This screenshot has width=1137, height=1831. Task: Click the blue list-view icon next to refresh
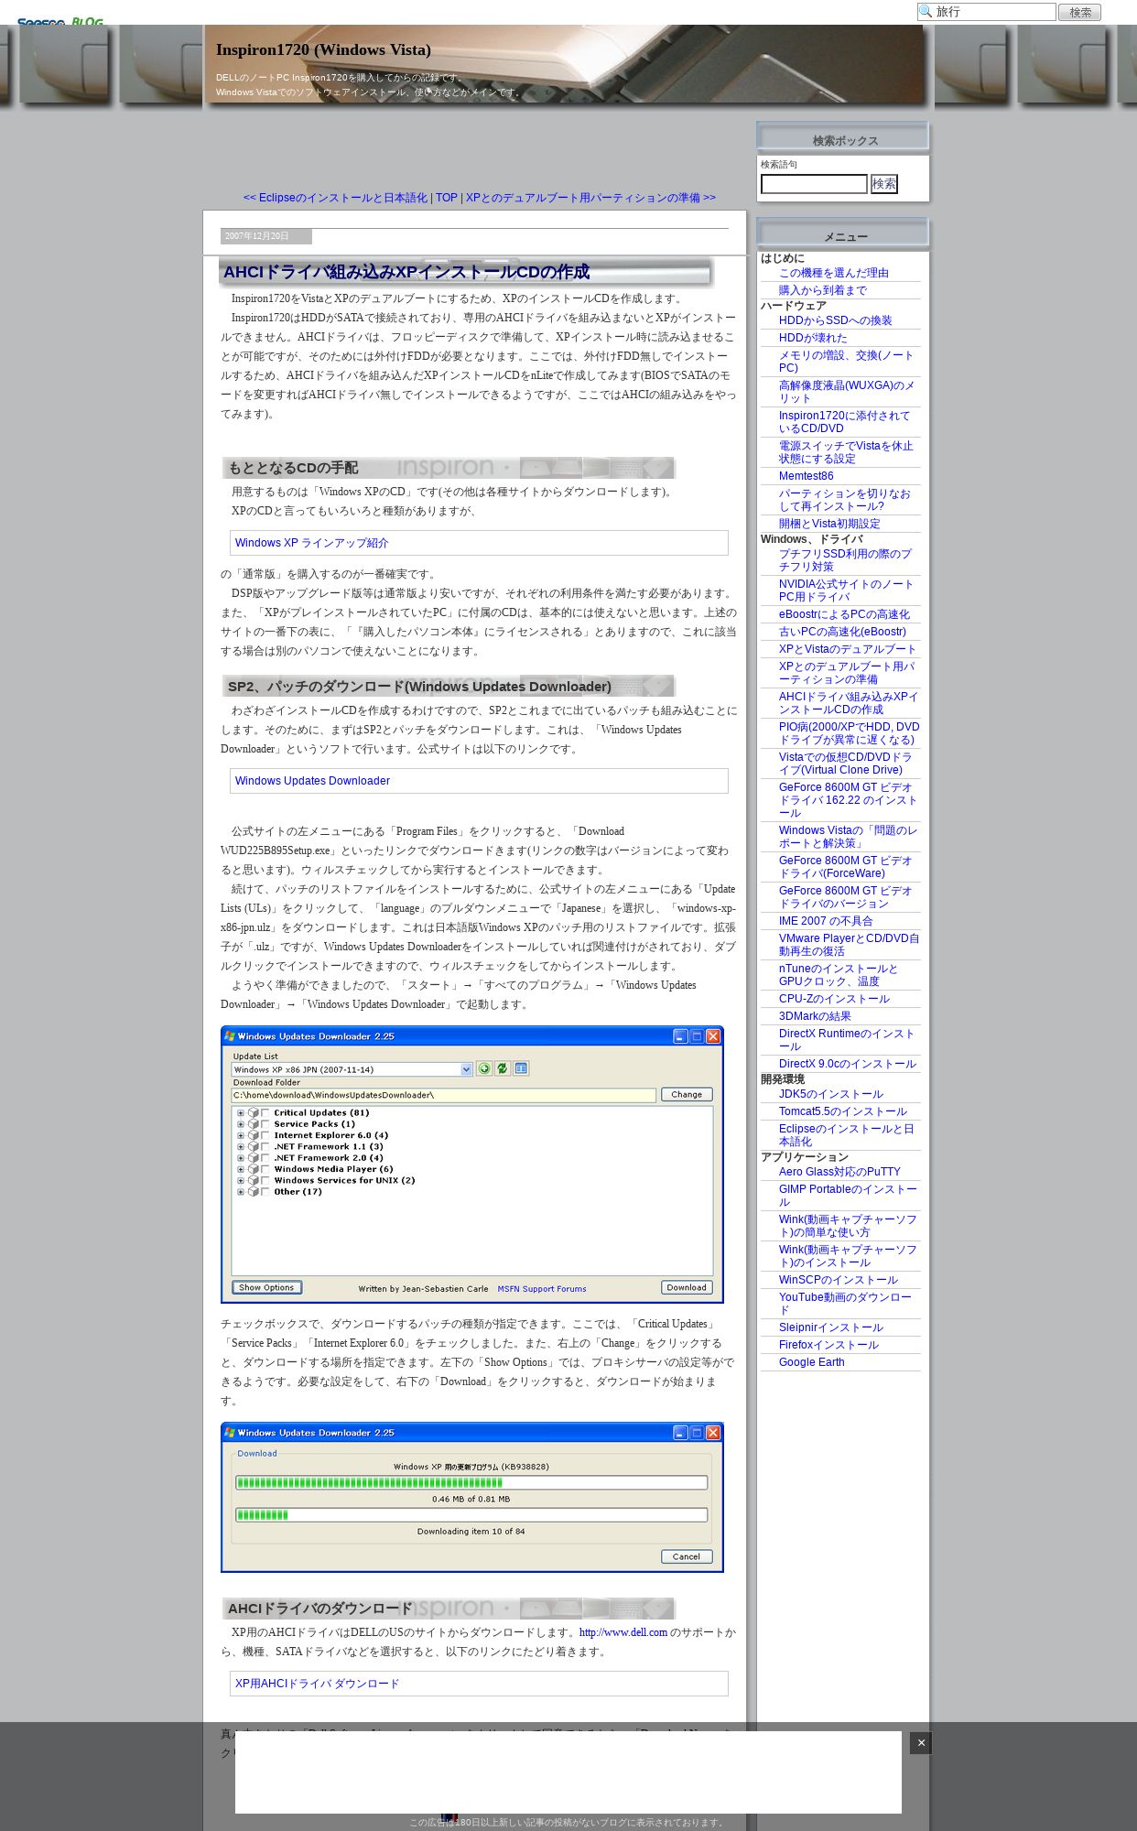521,1068
